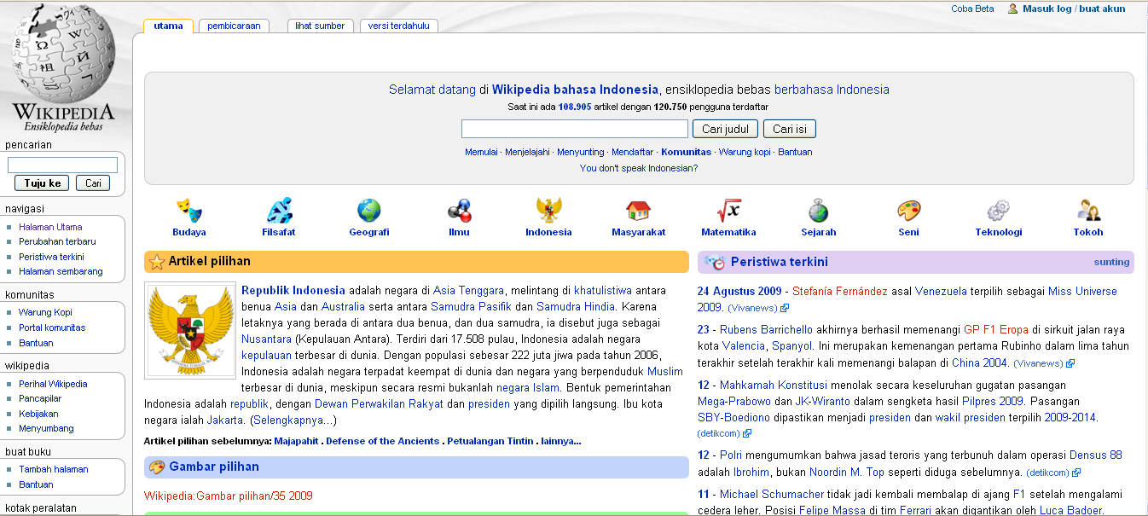1148x516 pixels.
Task: Open Selengkapnya link in featured article
Action: [x=293, y=420]
